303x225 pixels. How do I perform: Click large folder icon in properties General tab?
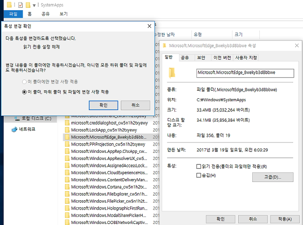172,73
